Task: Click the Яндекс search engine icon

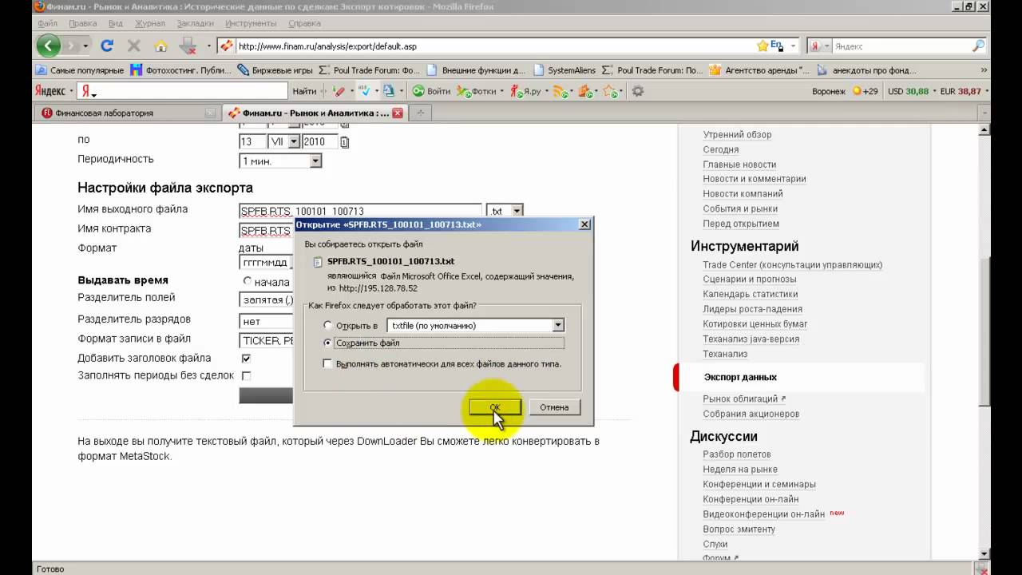Action: click(816, 46)
